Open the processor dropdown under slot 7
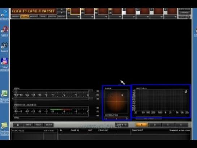 (157, 17)
